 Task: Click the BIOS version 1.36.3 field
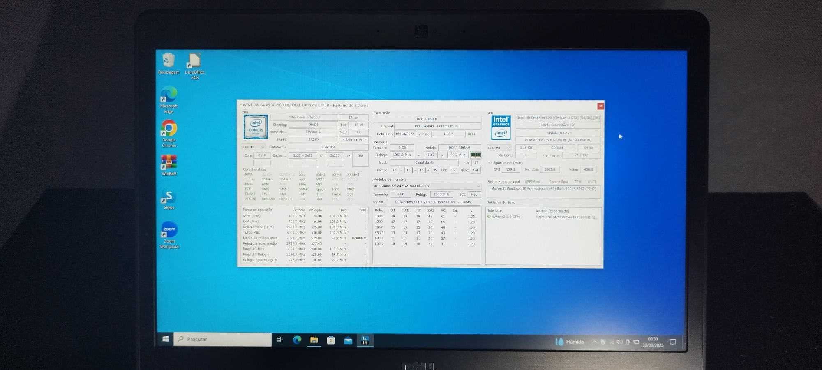(x=448, y=134)
